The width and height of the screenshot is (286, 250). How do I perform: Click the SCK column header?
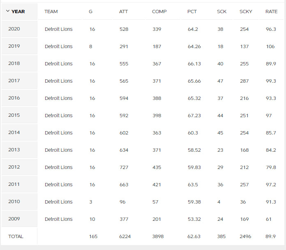tap(221, 12)
